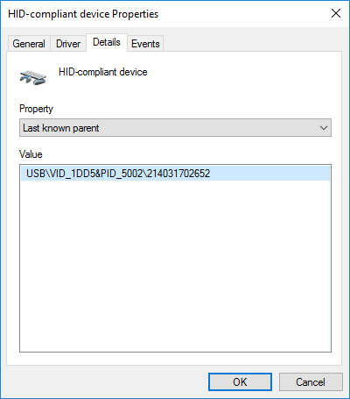
Task: Open the Last known parent property list
Action: (175, 128)
